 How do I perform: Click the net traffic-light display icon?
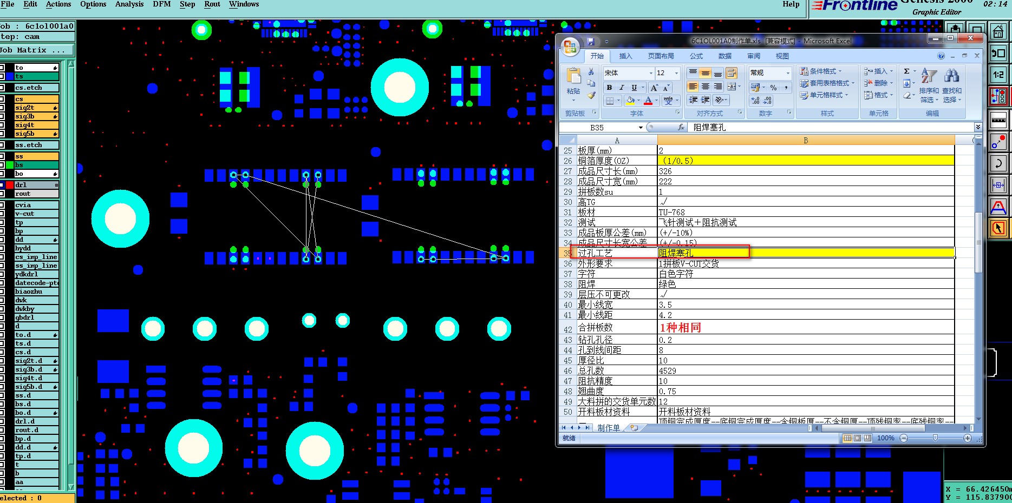point(998,97)
